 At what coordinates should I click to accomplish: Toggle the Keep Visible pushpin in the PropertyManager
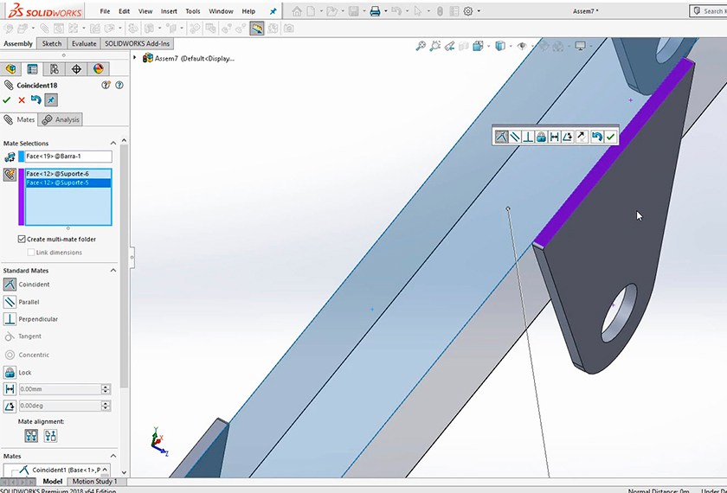(x=50, y=100)
